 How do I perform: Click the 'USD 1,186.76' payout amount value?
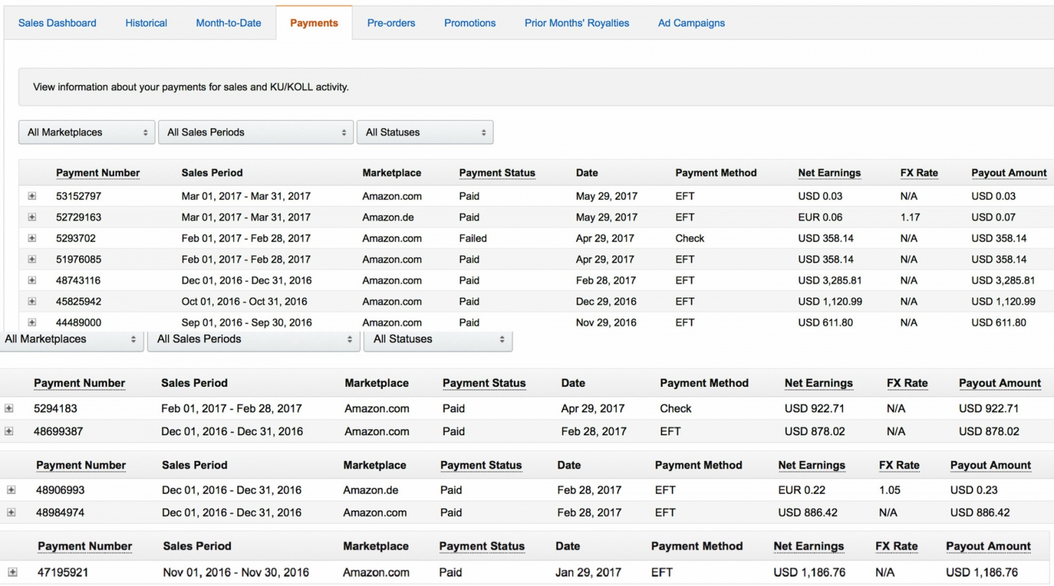click(982, 572)
